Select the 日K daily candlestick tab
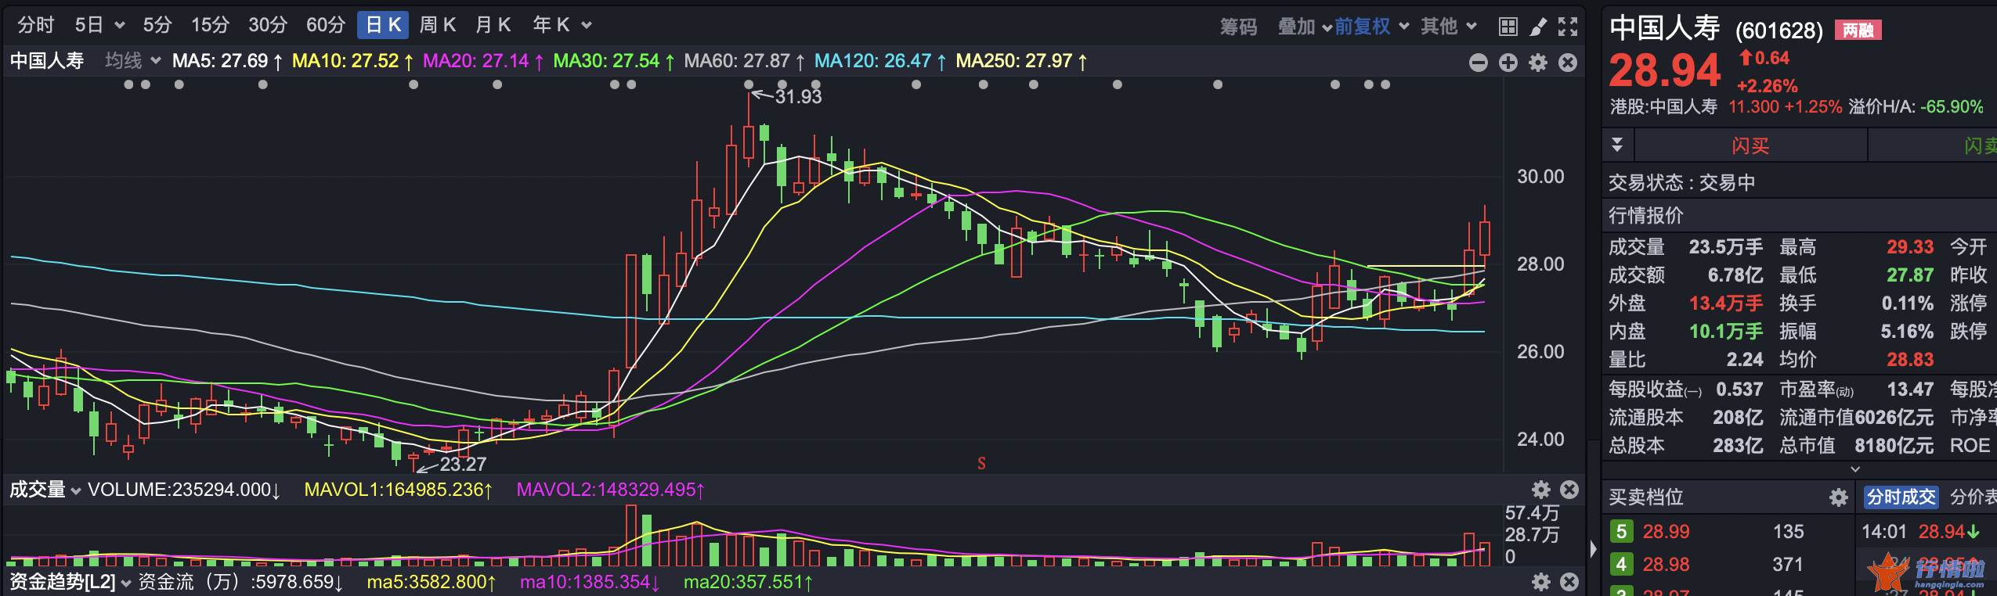The height and width of the screenshot is (596, 1997). tap(384, 25)
